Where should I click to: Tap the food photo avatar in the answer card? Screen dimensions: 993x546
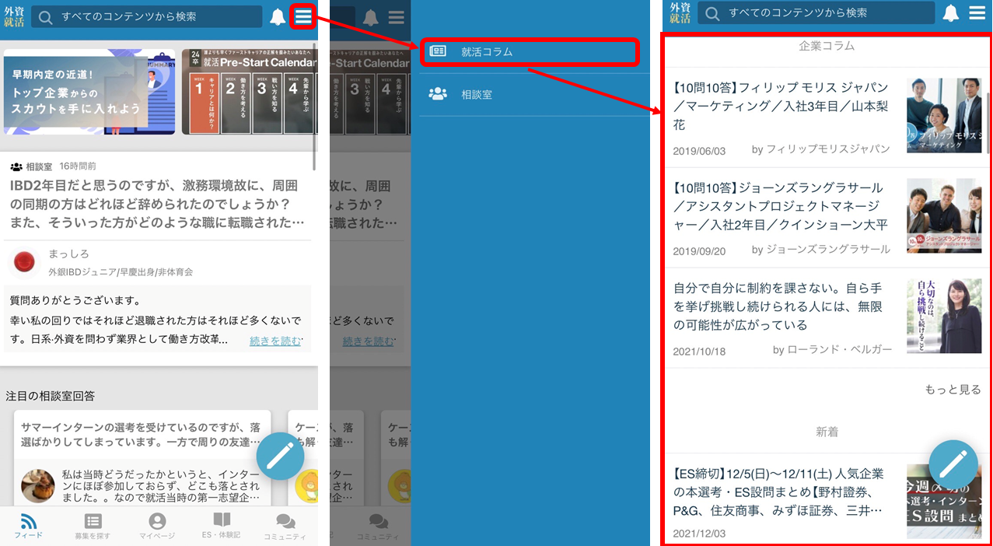click(37, 486)
